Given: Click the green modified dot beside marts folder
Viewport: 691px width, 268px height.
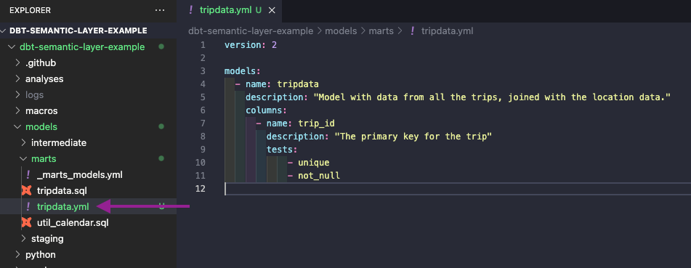Looking at the screenshot, I should click(x=161, y=158).
